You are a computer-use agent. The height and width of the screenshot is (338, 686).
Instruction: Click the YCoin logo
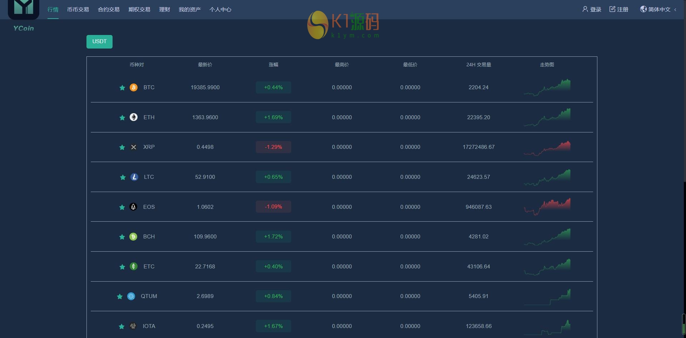(24, 16)
